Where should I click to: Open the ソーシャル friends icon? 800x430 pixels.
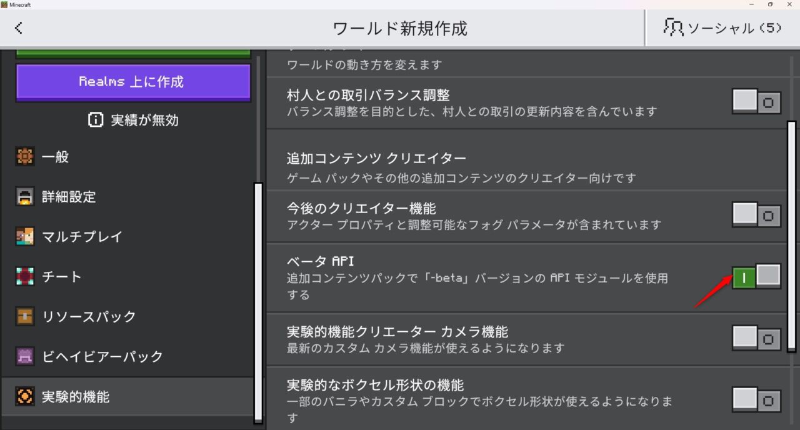[x=673, y=27]
